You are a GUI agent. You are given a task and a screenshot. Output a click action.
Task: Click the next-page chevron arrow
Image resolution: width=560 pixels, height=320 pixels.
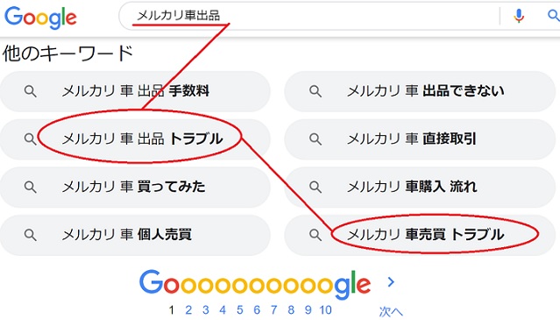(391, 282)
